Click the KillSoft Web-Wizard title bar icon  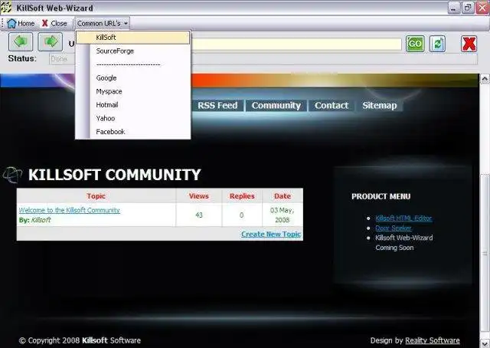tap(6, 8)
